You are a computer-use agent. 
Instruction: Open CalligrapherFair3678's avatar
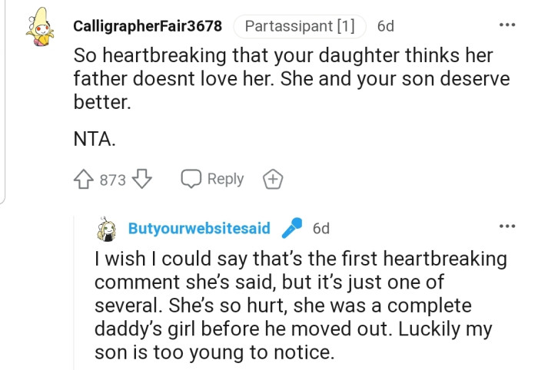tap(39, 27)
